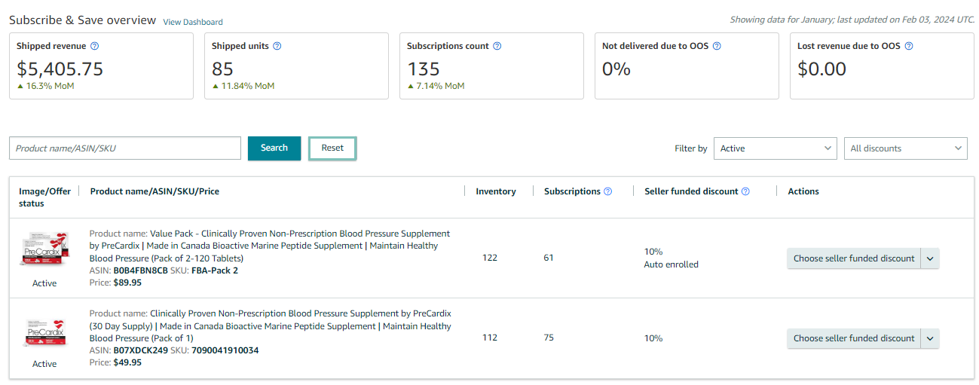The height and width of the screenshot is (385, 979).
Task: Click the SKU FBA-Pack 2 text
Action: 214,270
